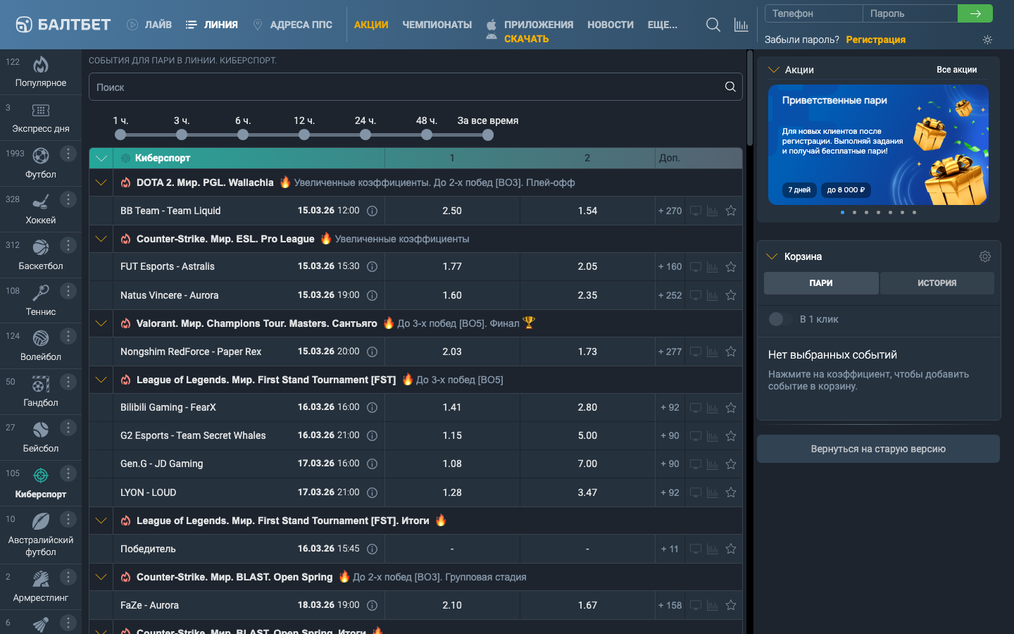
Task: Collapse the DOTA 2 PGL Wallachia section
Action: coord(101,182)
